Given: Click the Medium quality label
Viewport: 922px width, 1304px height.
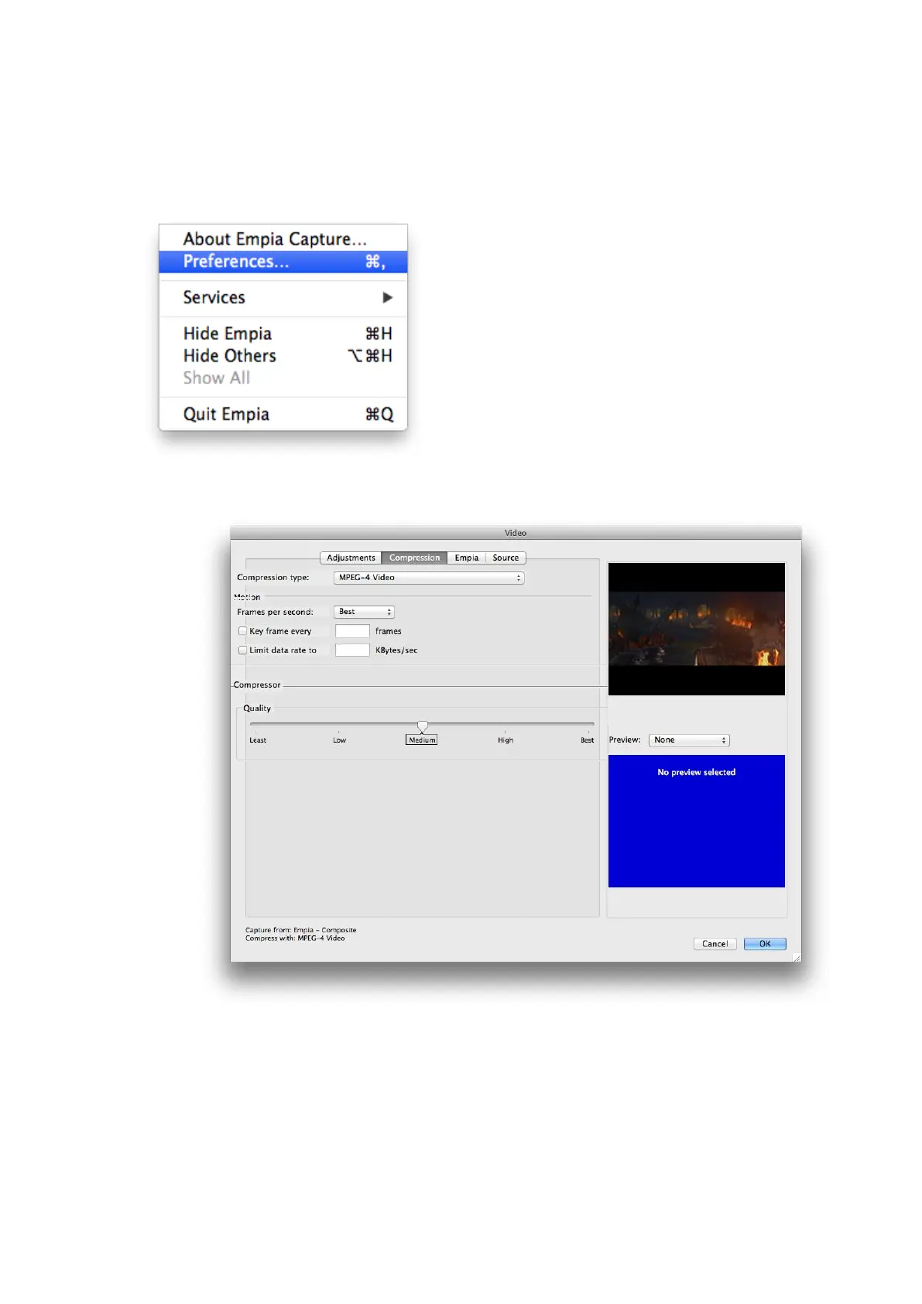Looking at the screenshot, I should click(x=422, y=740).
